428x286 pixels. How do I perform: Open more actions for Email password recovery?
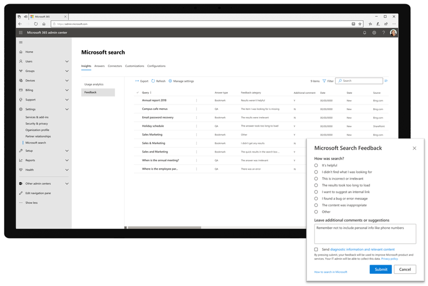point(196,117)
